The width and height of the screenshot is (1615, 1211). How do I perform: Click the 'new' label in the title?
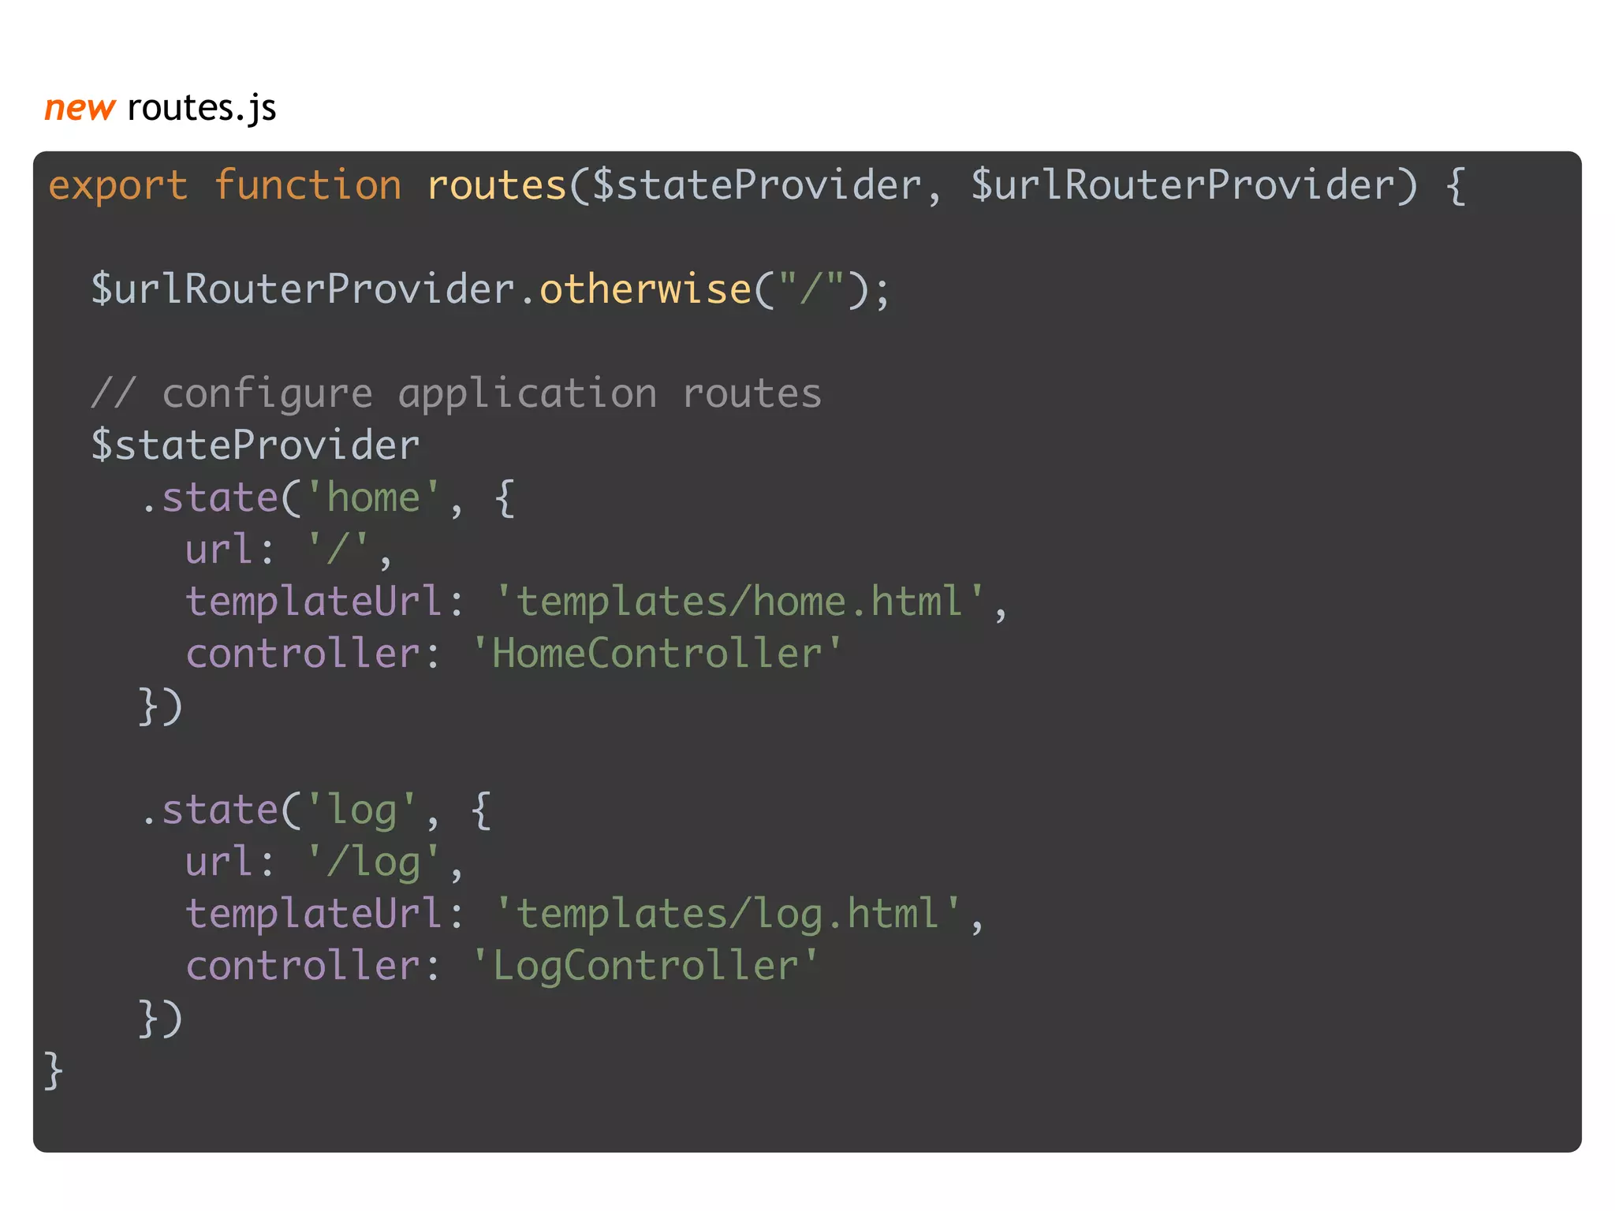(80, 108)
